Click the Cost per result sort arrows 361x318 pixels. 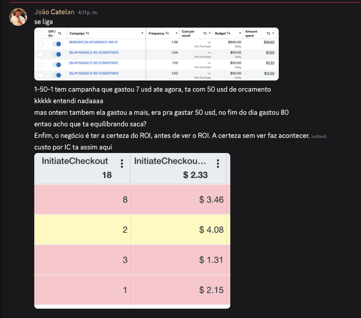(x=205, y=33)
